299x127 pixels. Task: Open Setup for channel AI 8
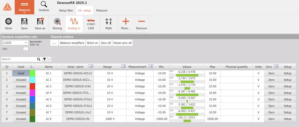point(288,119)
